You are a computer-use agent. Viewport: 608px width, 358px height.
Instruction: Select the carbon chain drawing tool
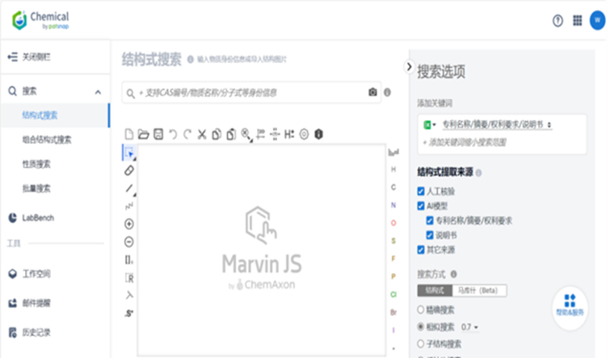pos(129,206)
